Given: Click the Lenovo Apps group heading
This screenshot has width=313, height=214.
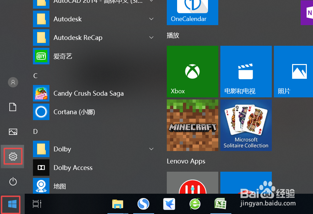Looking at the screenshot, I should [186, 161].
